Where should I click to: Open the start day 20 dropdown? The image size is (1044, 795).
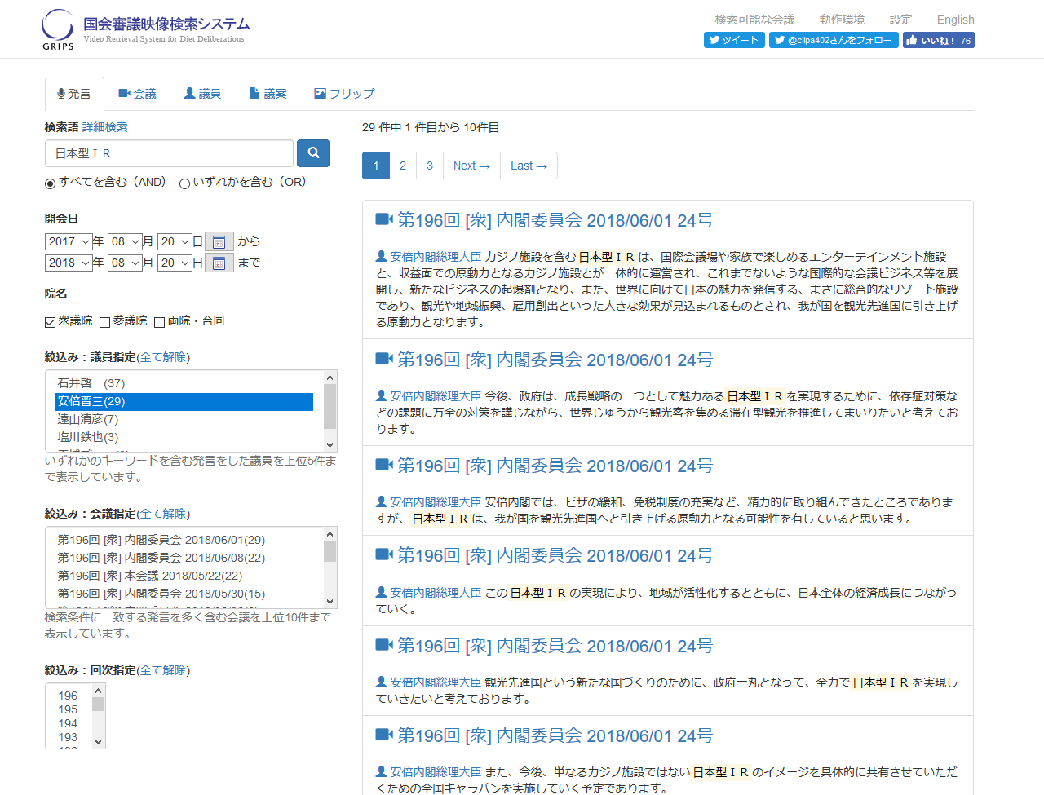[175, 241]
